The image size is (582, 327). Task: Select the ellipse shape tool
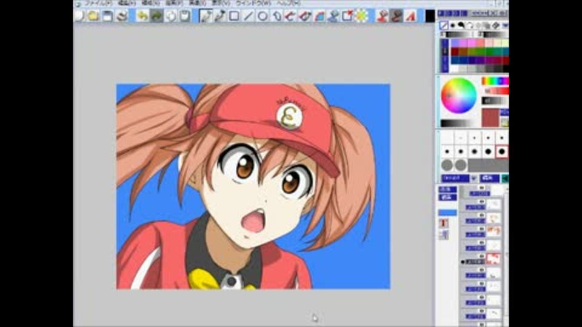click(263, 16)
